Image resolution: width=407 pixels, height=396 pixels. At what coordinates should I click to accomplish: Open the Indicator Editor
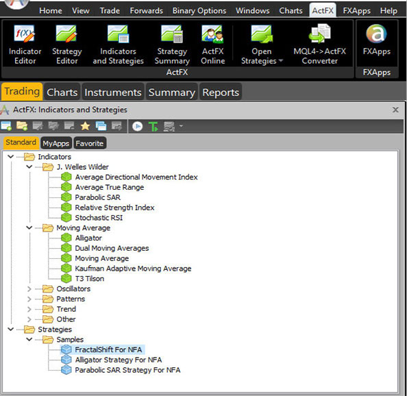25,45
